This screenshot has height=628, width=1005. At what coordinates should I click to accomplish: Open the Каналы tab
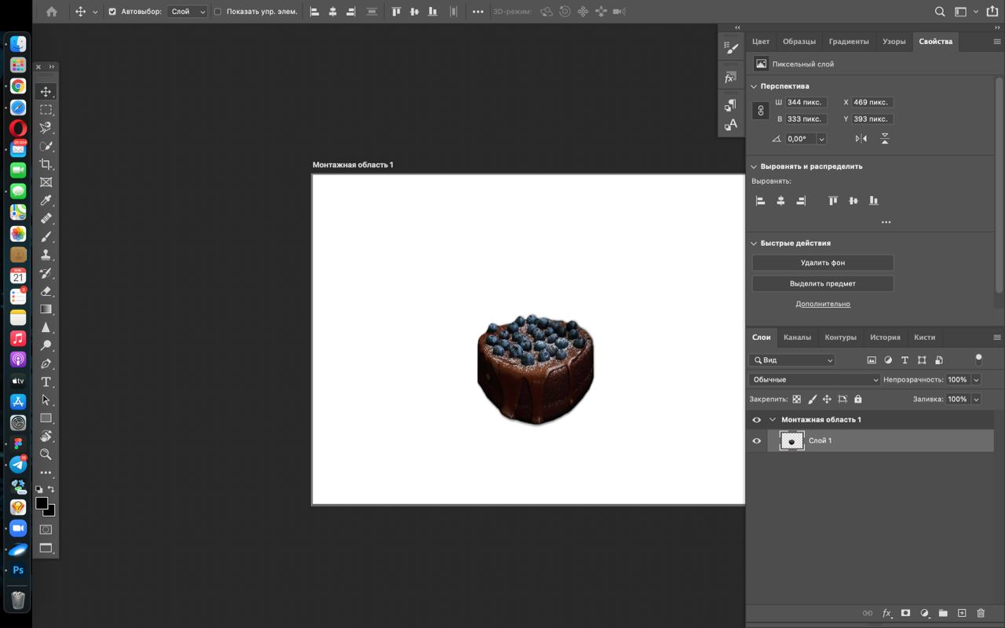coord(797,338)
